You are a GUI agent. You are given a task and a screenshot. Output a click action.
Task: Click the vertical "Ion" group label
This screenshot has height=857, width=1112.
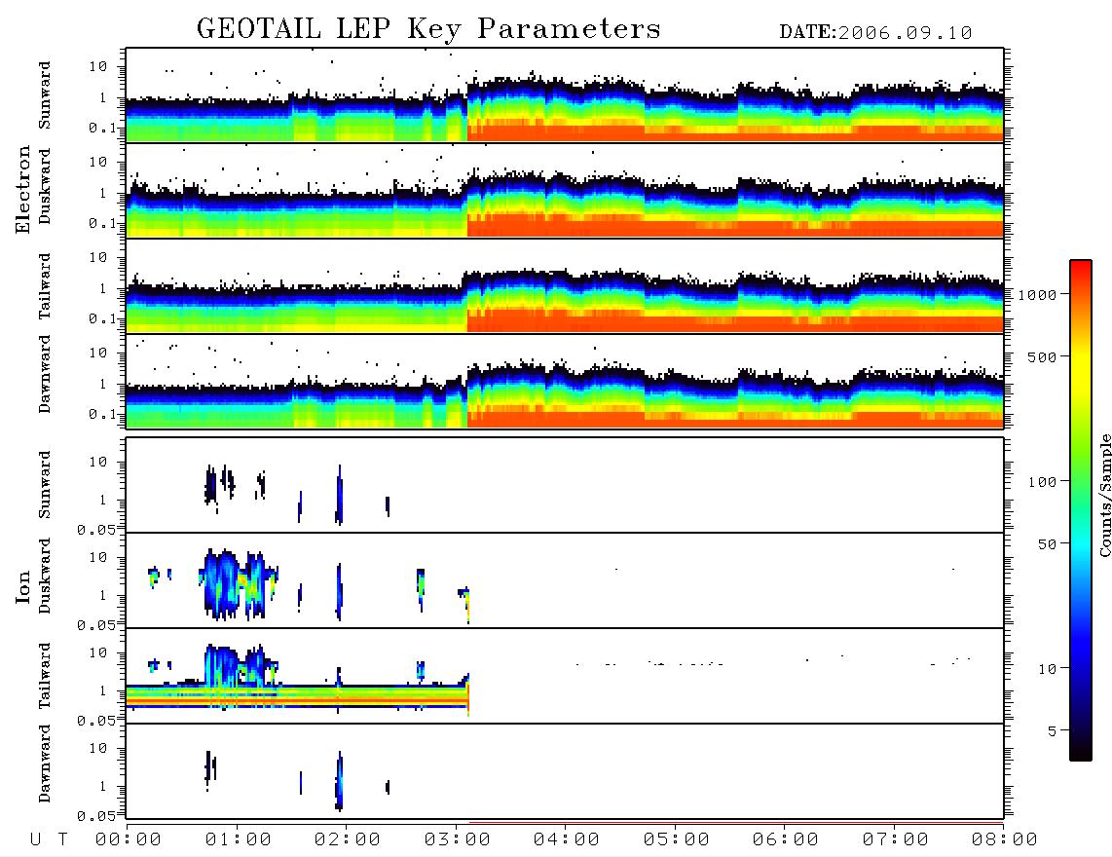[x=23, y=586]
